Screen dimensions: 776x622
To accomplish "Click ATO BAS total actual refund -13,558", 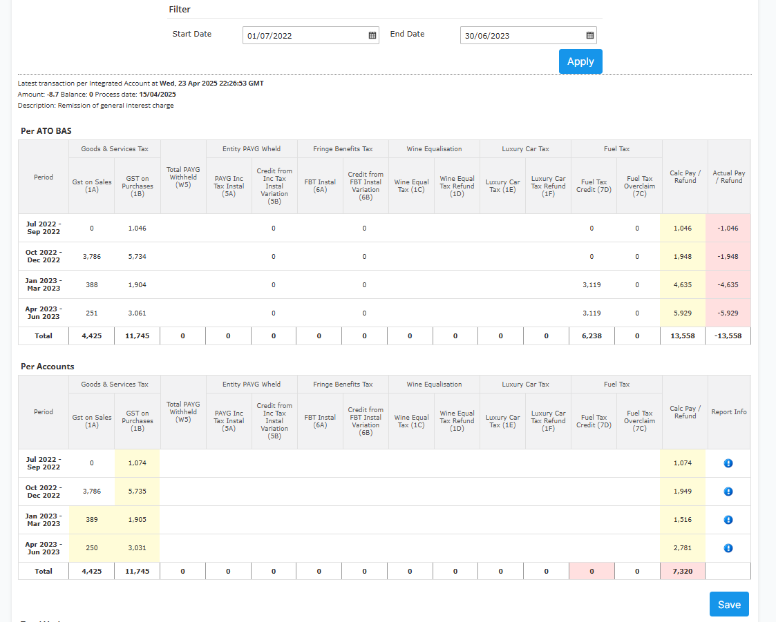I will pos(728,336).
